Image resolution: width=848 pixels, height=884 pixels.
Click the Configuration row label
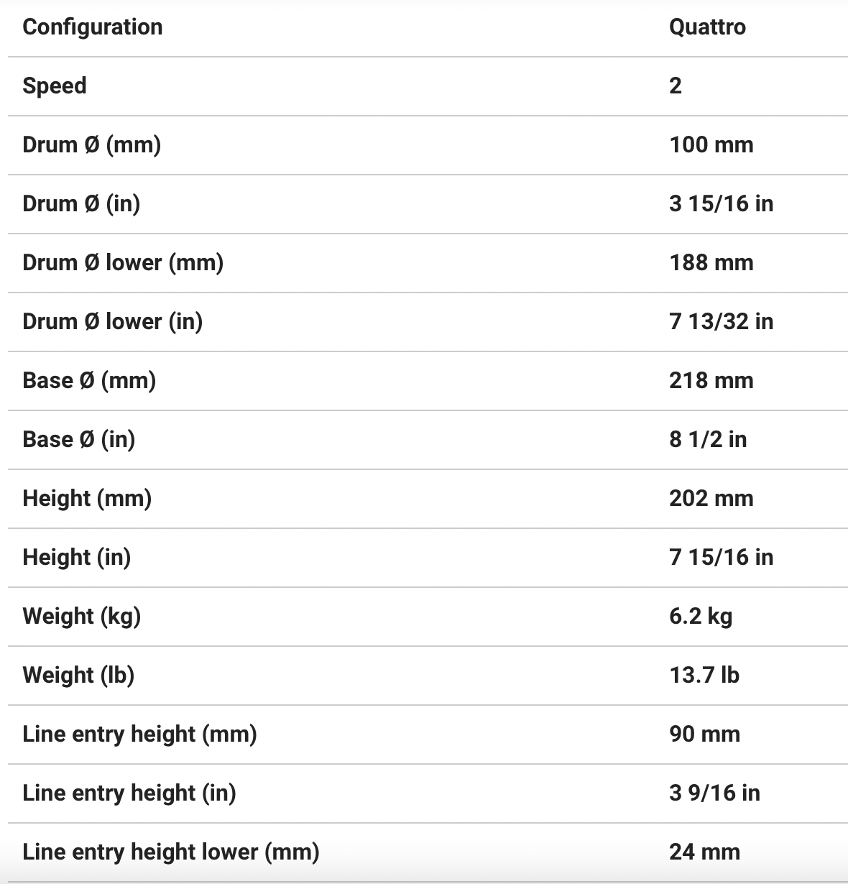pyautogui.click(x=93, y=27)
